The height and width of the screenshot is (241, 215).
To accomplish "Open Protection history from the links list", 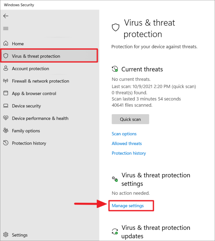I will (129, 153).
